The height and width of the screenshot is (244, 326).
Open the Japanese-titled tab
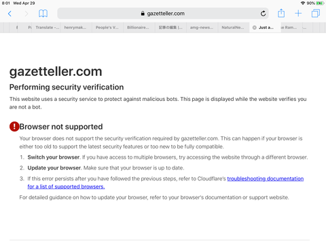tap(170, 28)
